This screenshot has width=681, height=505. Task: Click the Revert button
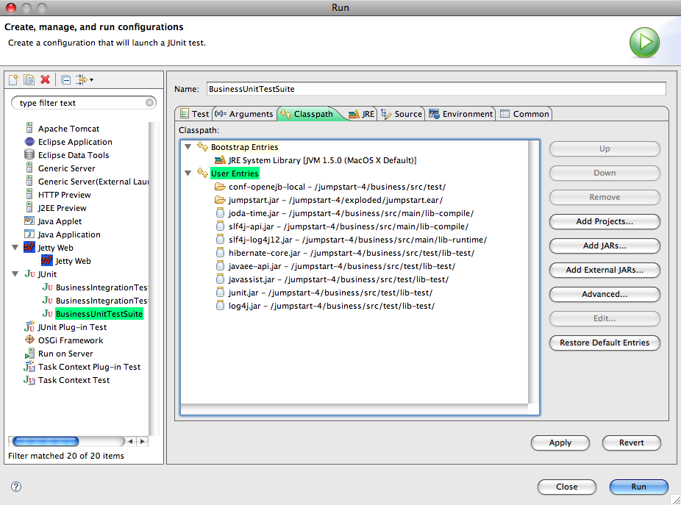click(632, 443)
